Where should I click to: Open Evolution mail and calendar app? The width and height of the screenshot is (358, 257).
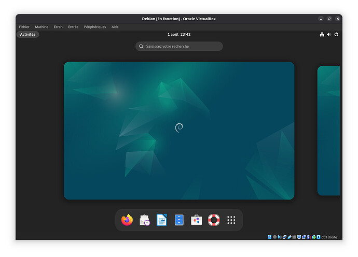[x=144, y=220]
